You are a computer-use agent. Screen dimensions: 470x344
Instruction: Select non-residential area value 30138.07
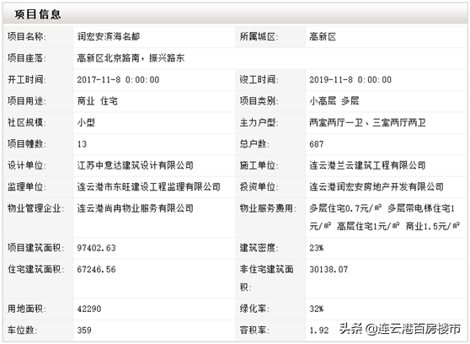click(x=328, y=269)
